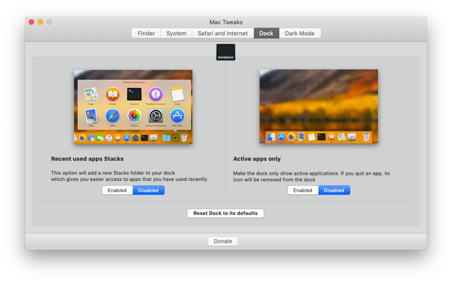Click the Donate button
The width and height of the screenshot is (452, 283).
[223, 241]
